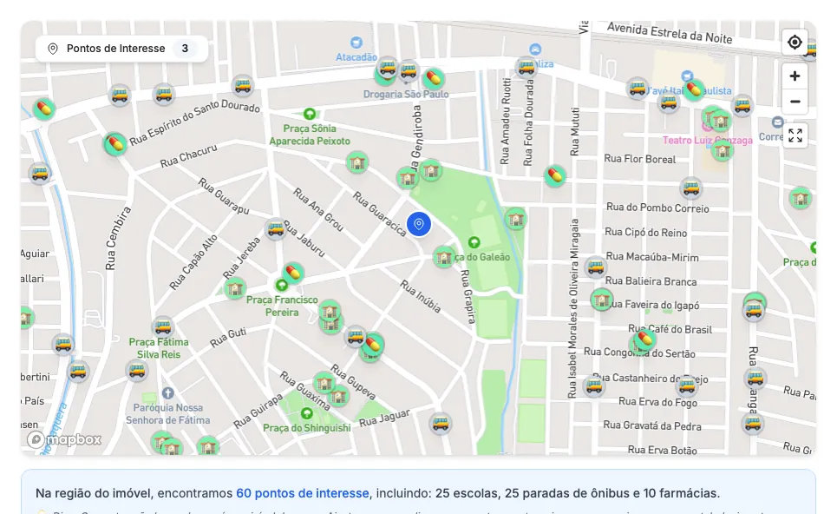Select school marker on Rua Guaracica
The image size is (837, 514).
pyautogui.click(x=357, y=161)
